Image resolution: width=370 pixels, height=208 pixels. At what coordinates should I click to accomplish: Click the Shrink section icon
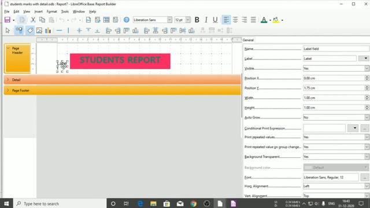pos(80,31)
